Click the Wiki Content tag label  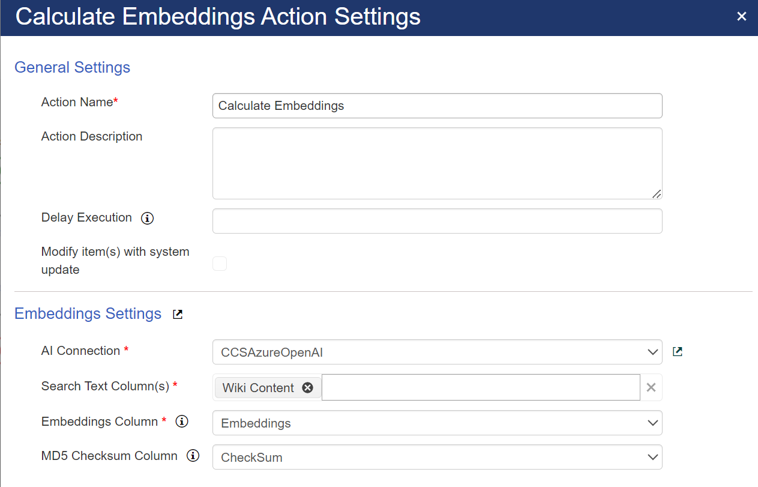coord(258,388)
